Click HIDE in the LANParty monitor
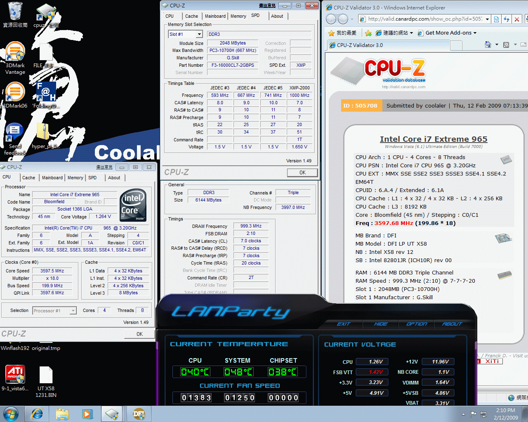The height and width of the screenshot is (422, 528). (x=381, y=324)
